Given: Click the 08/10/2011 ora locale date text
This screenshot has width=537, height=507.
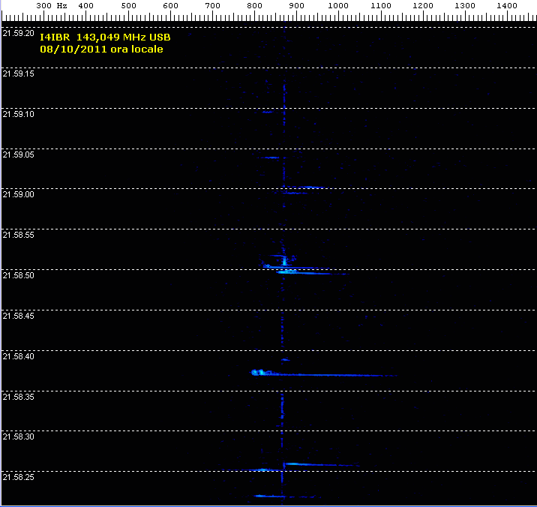Looking at the screenshot, I should [x=101, y=49].
